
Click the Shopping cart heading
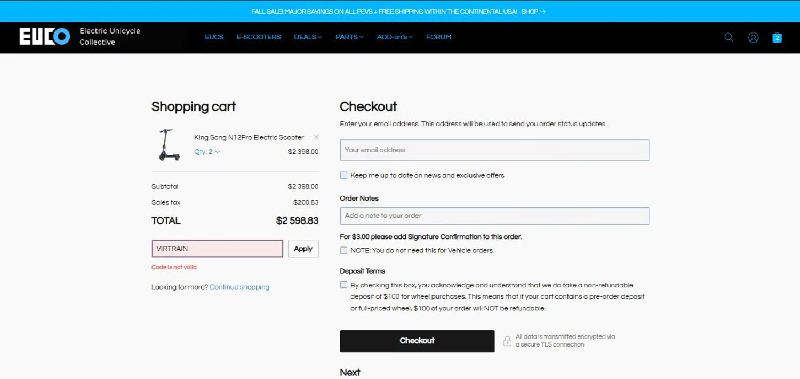(194, 106)
